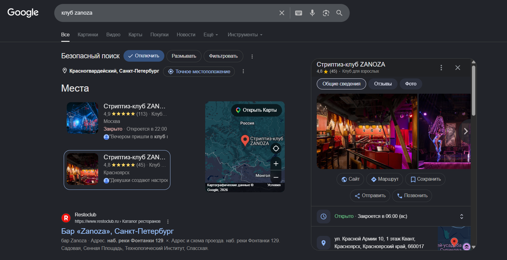This screenshot has height=260, width=507.
Task: Open ZANOZA panel more options menu
Action: tap(441, 67)
